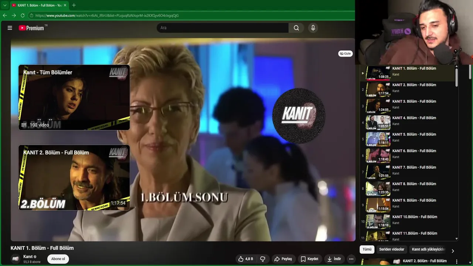
Task: Open more actions three-dot menu
Action: [x=351, y=259]
